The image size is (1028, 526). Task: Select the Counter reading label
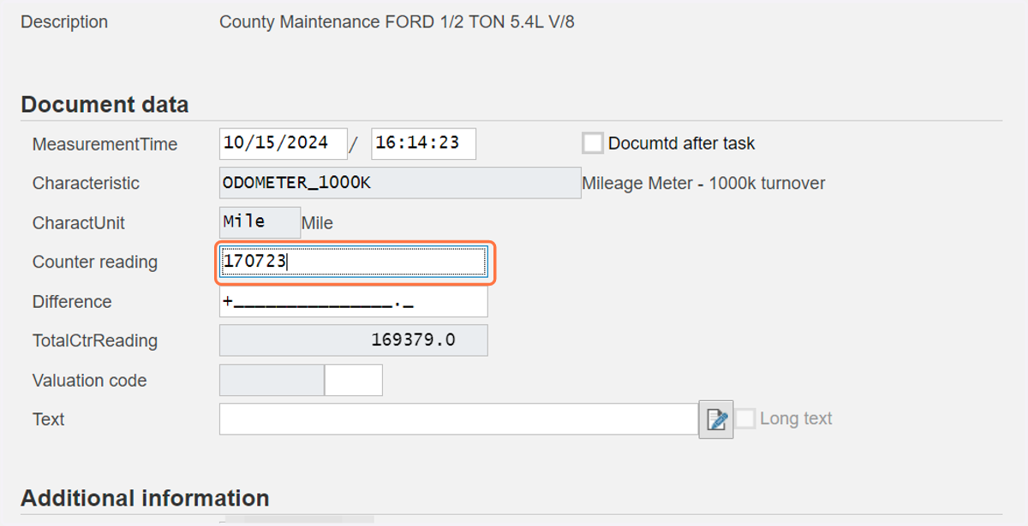click(x=95, y=262)
